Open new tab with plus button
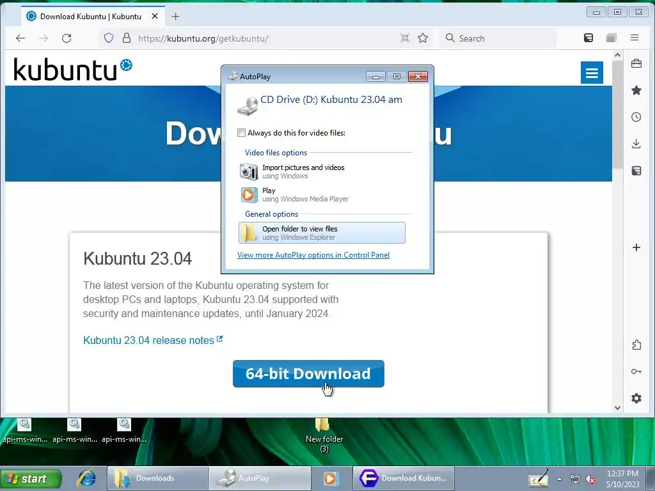This screenshot has width=655, height=491. 175,16
